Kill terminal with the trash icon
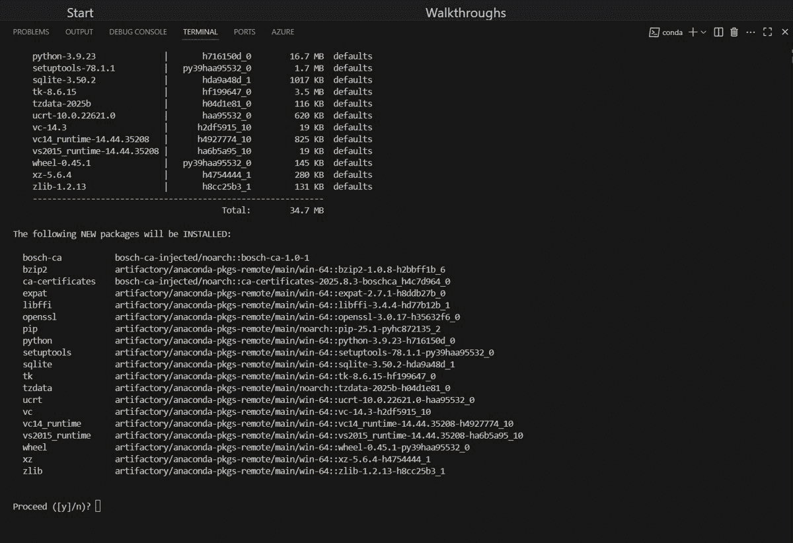The height and width of the screenshot is (543, 793). pyautogui.click(x=734, y=32)
